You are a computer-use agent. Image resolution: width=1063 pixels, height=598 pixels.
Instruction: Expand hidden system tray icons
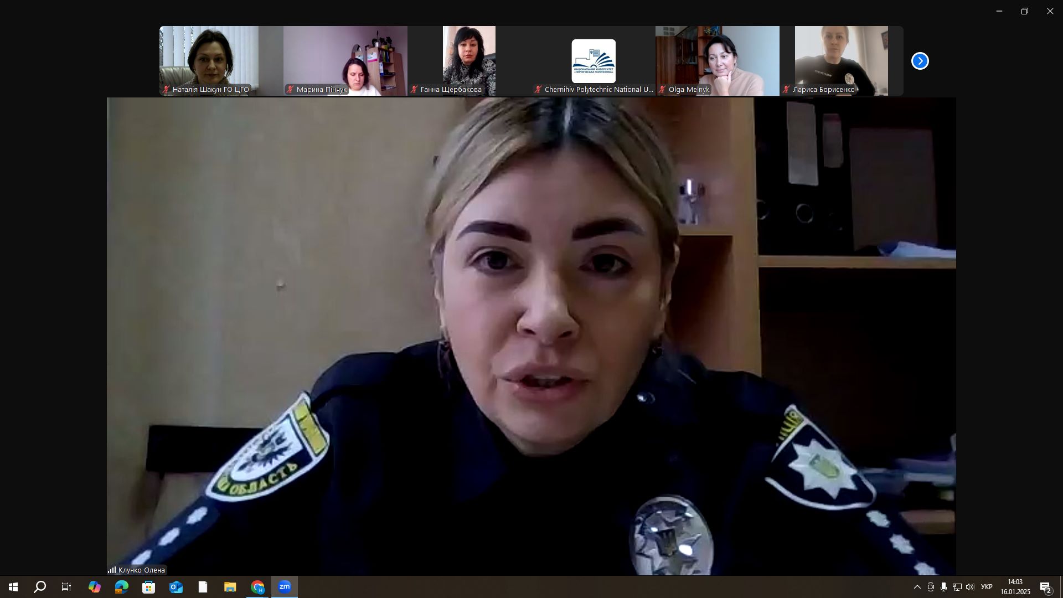917,587
